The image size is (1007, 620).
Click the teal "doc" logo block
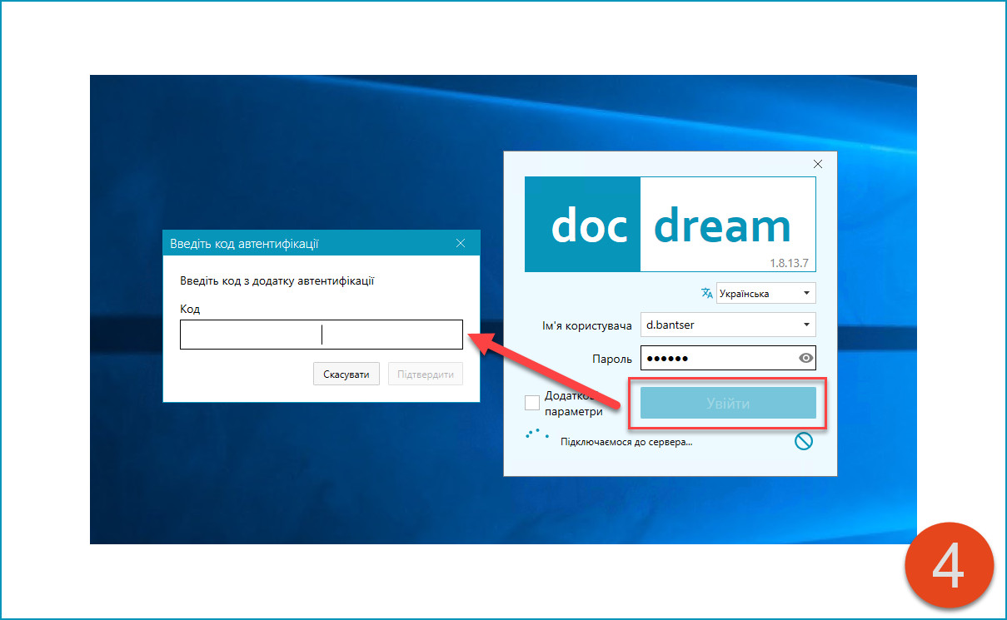(x=582, y=225)
